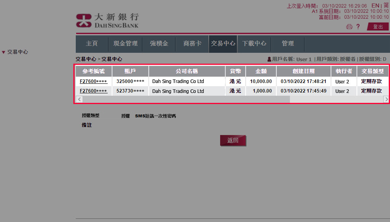The image size is (390, 222).
Task: Click the 參考編號 column header
Action: (x=94, y=71)
